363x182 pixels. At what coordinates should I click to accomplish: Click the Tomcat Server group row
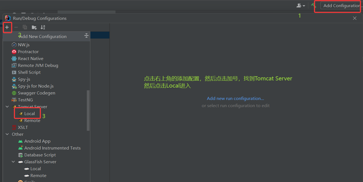click(46, 107)
